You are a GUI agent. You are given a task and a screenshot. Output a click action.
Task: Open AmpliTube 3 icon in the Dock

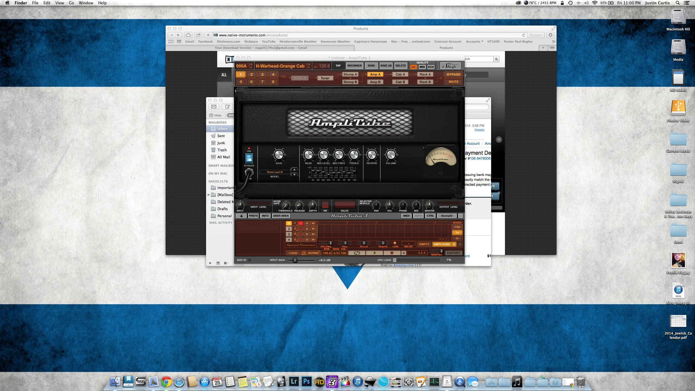point(332,381)
